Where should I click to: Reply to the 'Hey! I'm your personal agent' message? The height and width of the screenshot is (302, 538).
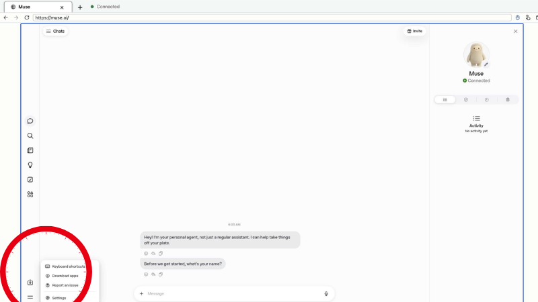point(153,254)
